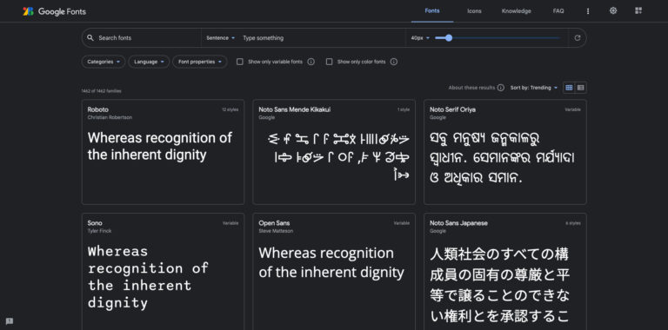
Task: Select the Icons tab
Action: [x=474, y=11]
